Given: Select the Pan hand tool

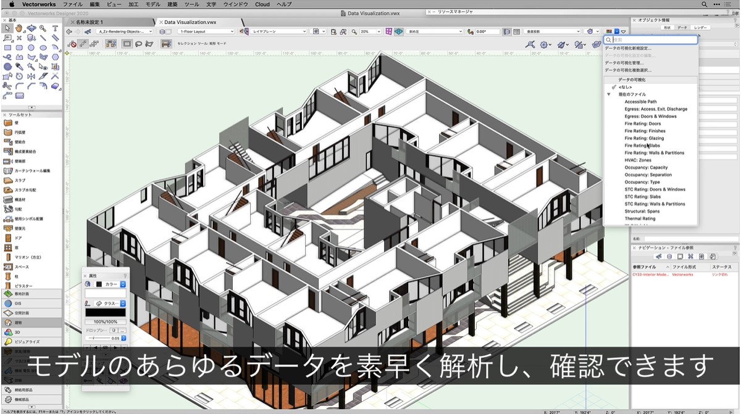Looking at the screenshot, I should click(19, 28).
